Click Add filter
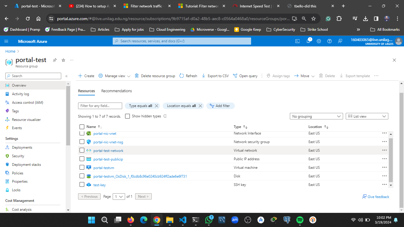Image resolution: width=404 pixels, height=227 pixels. coord(220,106)
